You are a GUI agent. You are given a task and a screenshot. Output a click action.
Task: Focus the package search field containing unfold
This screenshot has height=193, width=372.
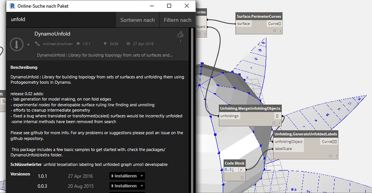coord(61,19)
